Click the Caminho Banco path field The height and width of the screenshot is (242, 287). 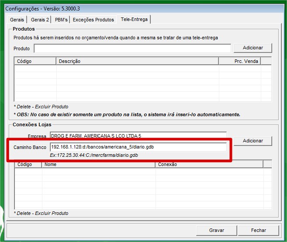point(138,147)
